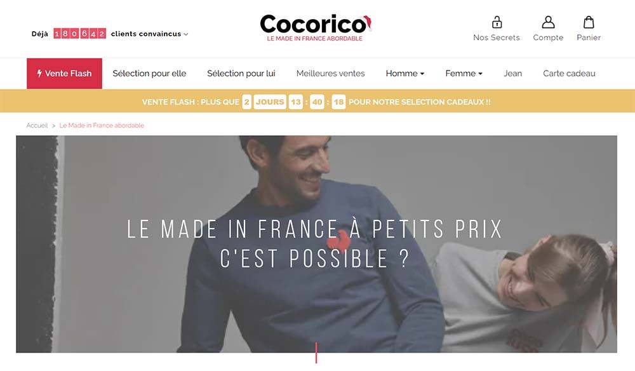Open the Nos Secrets padlock icon
635x371 pixels.
click(497, 22)
